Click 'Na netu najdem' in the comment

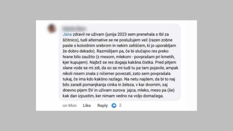[x=139, y=79]
